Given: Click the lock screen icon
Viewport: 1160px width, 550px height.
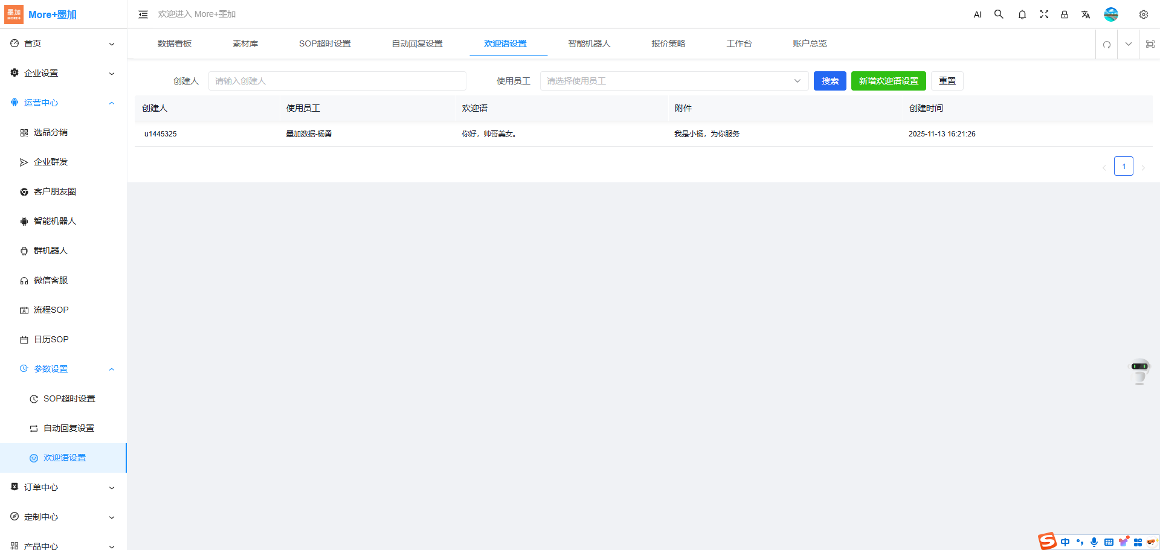Looking at the screenshot, I should pos(1065,14).
